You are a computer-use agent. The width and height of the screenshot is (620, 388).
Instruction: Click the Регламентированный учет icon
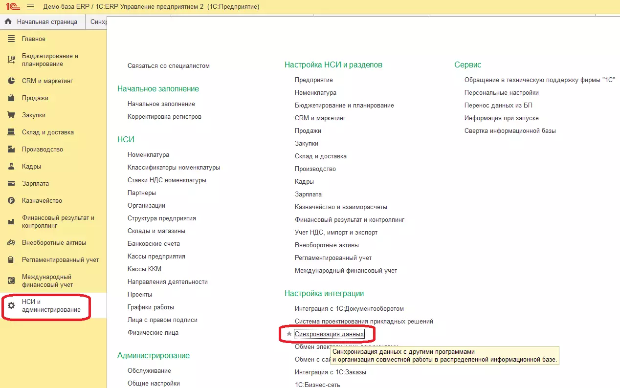pyautogui.click(x=11, y=260)
